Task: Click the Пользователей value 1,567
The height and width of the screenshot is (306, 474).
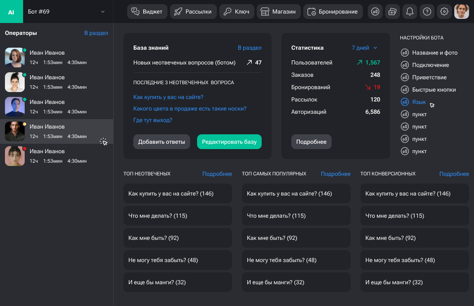Action: 373,62
